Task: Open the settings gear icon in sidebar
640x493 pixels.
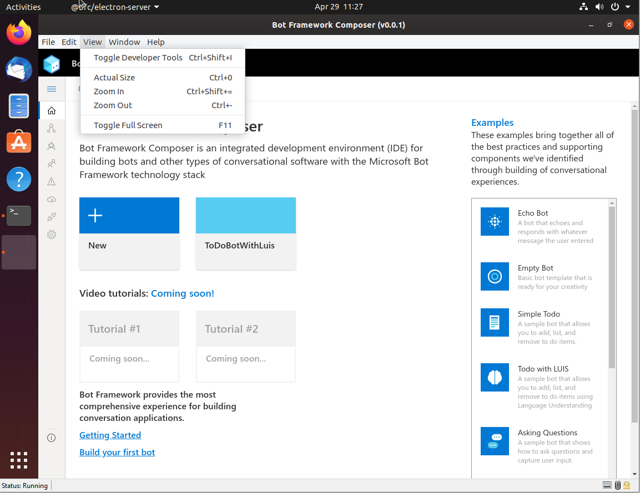Action: 52,235
